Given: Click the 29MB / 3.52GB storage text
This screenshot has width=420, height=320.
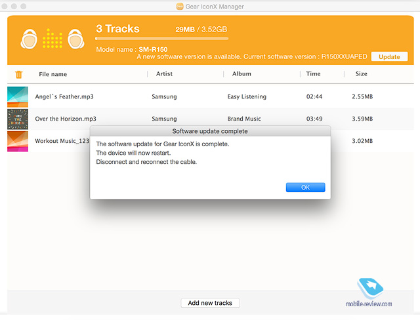Looking at the screenshot, I should coord(201,30).
